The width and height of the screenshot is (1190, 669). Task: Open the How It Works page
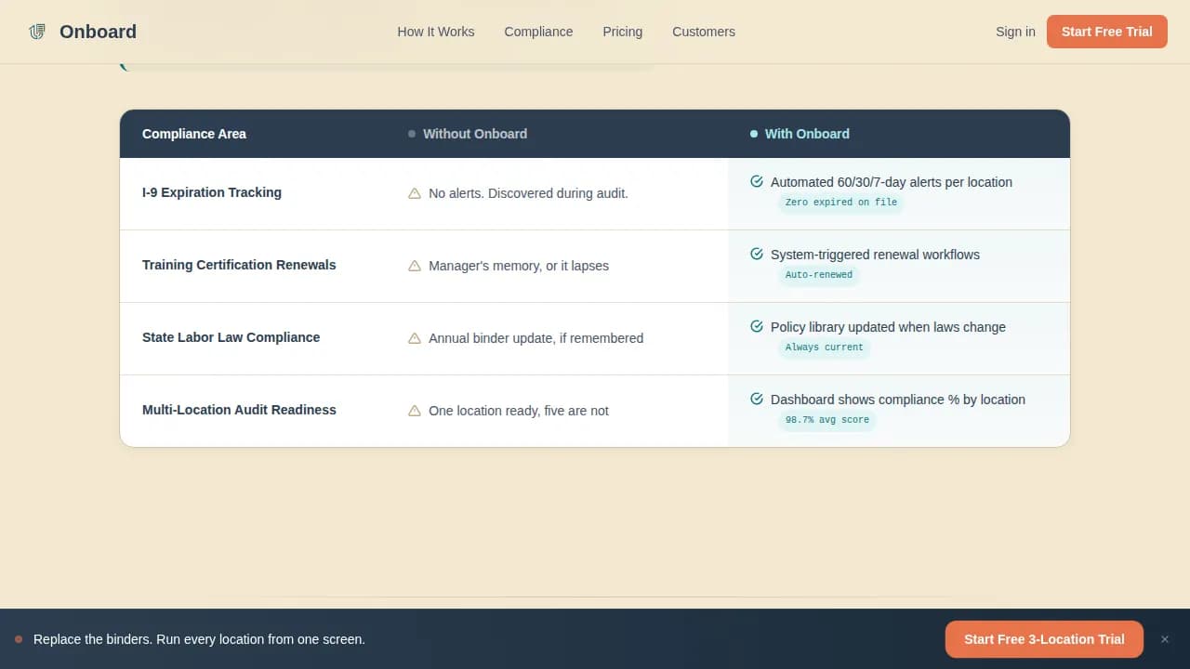pos(435,32)
